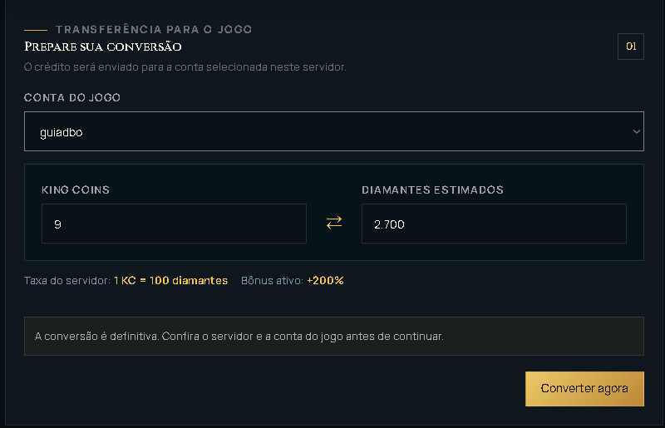
Task: Click the Transferência para o jogo header
Action: [x=154, y=29]
